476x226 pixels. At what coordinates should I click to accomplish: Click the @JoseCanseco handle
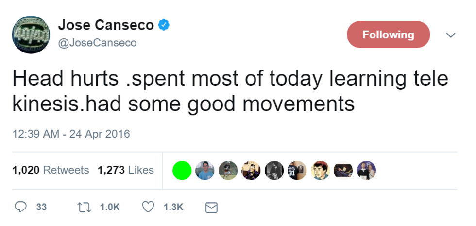click(97, 43)
